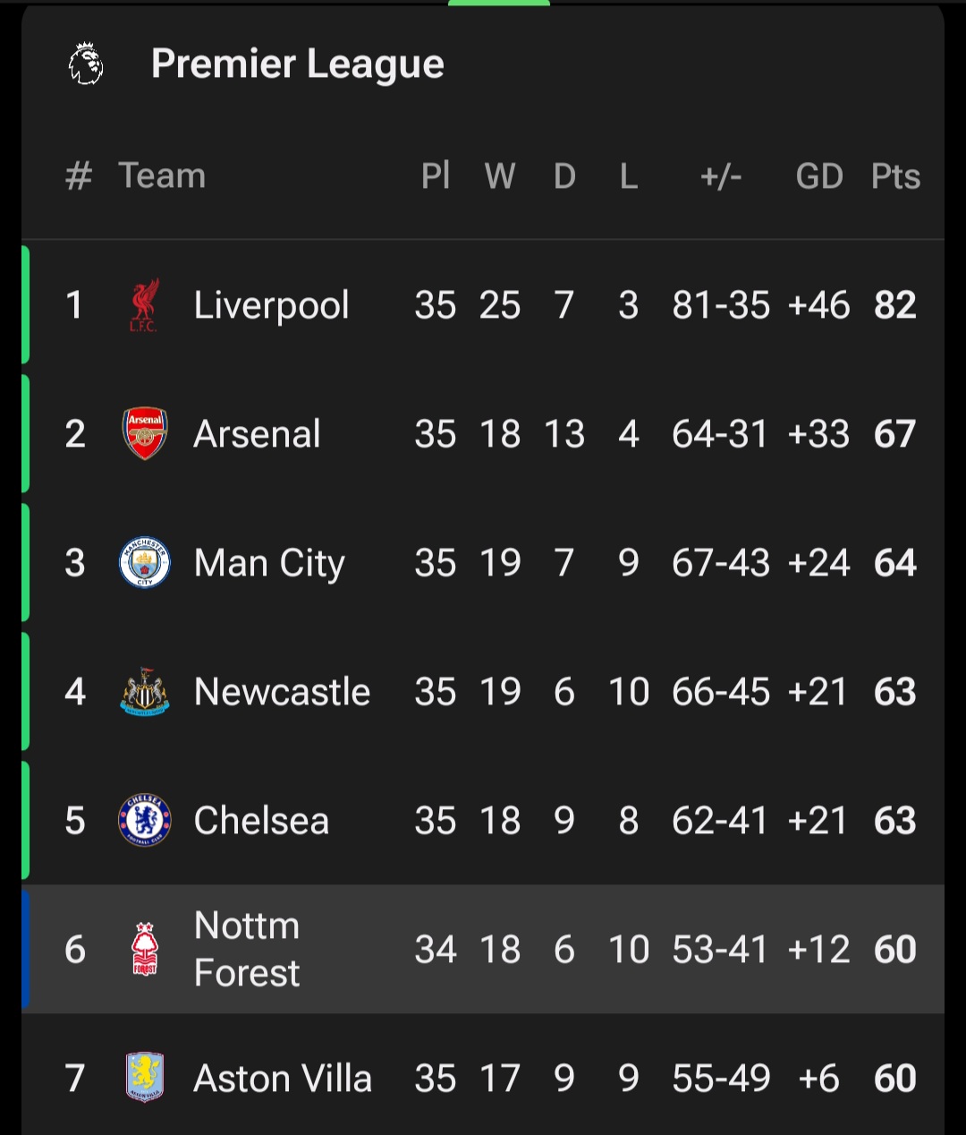The width and height of the screenshot is (966, 1135).
Task: Open the highlighted Nottm Forest row
Action: [x=483, y=950]
